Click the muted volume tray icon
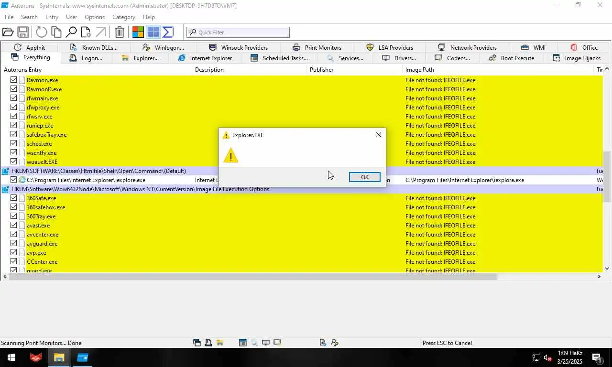 pyautogui.click(x=548, y=357)
